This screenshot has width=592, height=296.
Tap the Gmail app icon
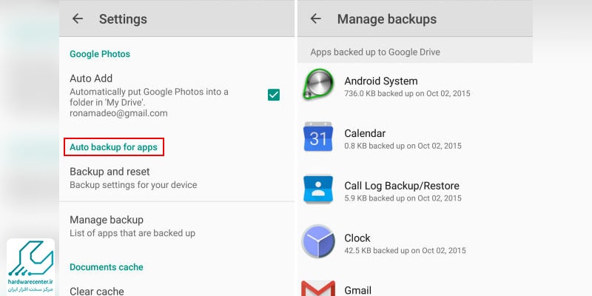(x=318, y=289)
